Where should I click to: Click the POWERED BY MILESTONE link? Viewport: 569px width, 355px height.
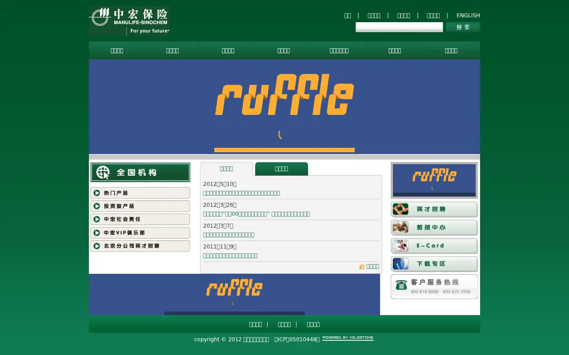[x=348, y=338]
